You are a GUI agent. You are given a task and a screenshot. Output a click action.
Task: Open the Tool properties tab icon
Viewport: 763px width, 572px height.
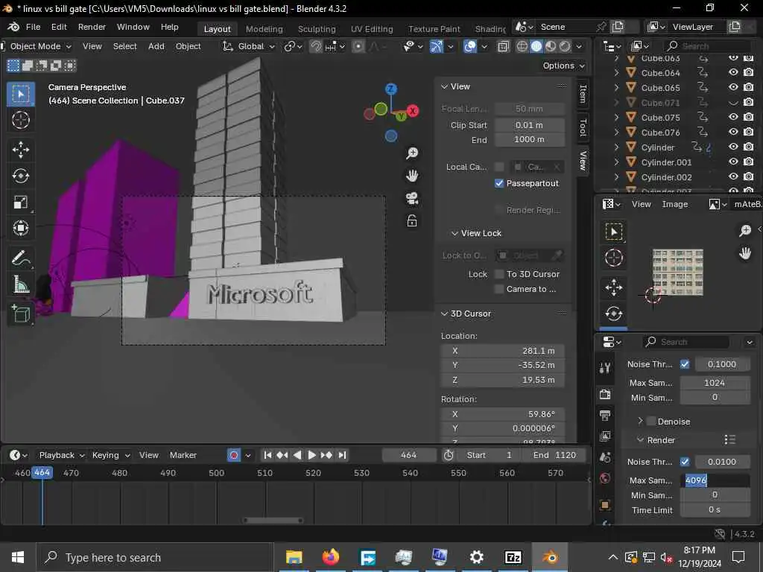click(x=605, y=368)
